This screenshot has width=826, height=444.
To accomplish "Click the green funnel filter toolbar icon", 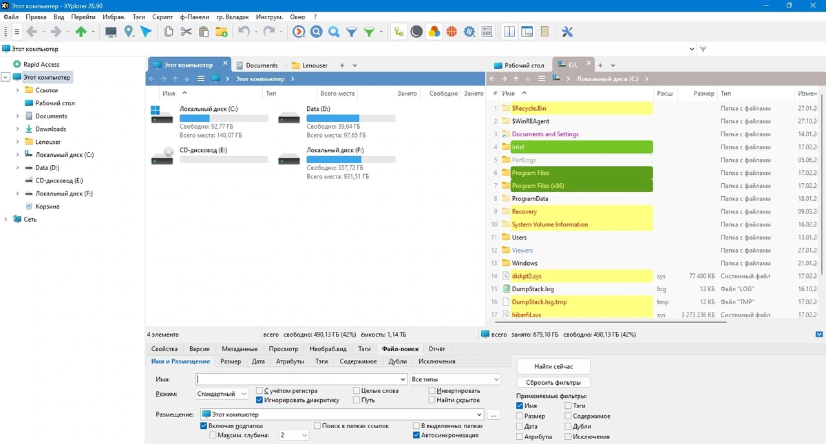I will [x=370, y=32].
